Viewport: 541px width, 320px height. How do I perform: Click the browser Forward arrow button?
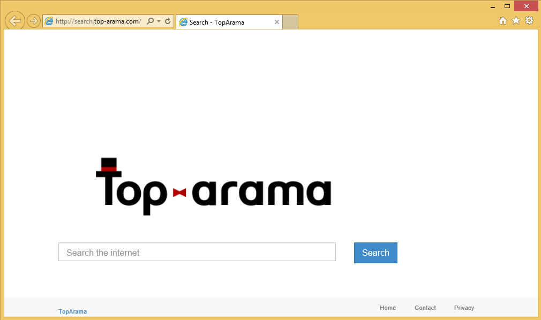(33, 21)
